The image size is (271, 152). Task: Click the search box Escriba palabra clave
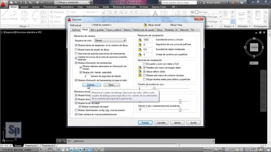179,3
